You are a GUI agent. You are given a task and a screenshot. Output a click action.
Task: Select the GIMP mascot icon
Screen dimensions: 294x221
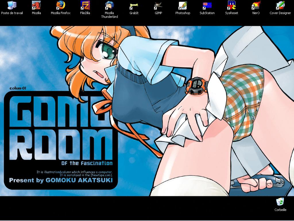pyautogui.click(x=158, y=5)
